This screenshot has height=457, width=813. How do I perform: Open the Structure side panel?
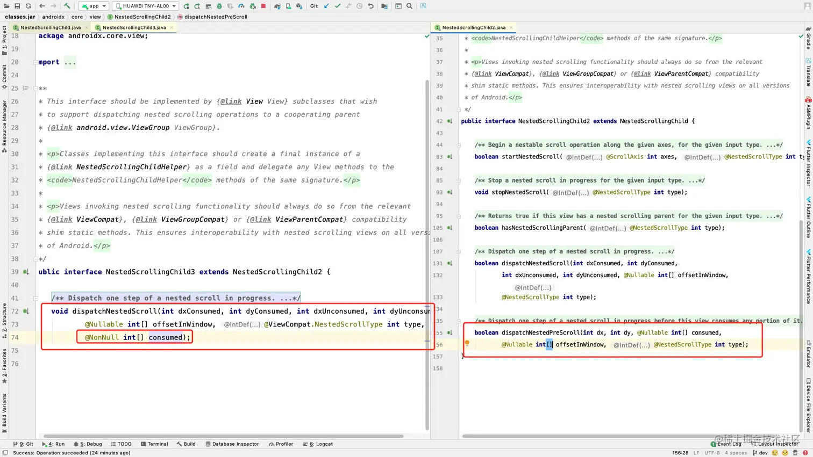coord(4,321)
